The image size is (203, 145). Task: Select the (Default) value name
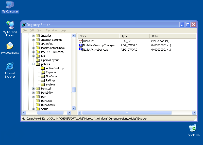[x=89, y=41]
